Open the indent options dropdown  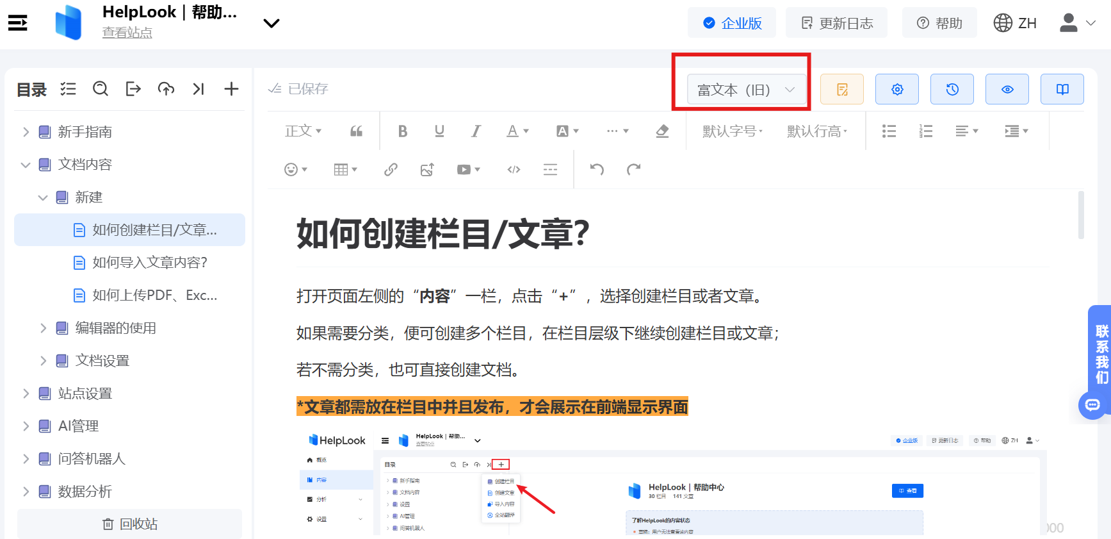point(1016,131)
